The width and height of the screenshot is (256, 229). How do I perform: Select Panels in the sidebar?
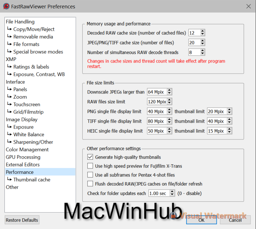point(20,89)
